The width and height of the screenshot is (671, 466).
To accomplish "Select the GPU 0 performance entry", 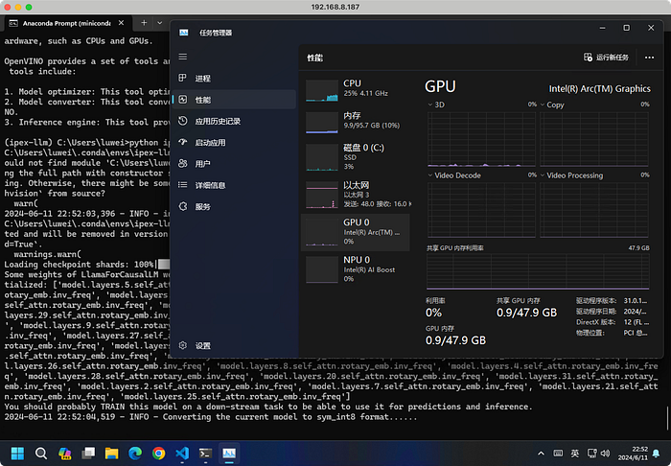I will (x=356, y=232).
